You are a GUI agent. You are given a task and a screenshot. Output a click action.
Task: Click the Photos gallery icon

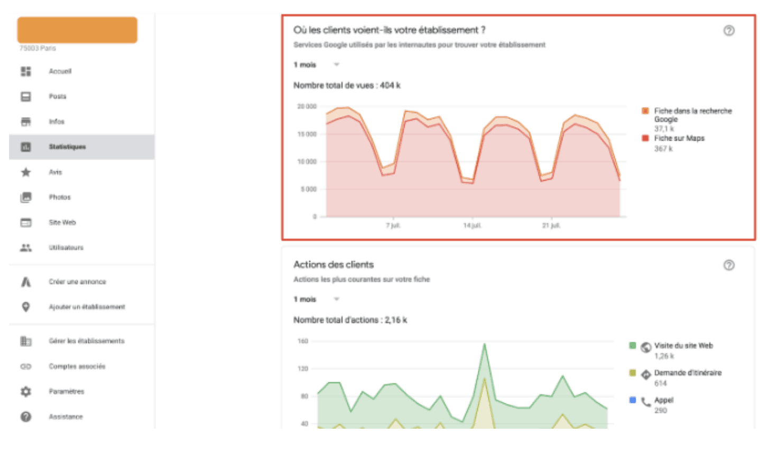[26, 197]
